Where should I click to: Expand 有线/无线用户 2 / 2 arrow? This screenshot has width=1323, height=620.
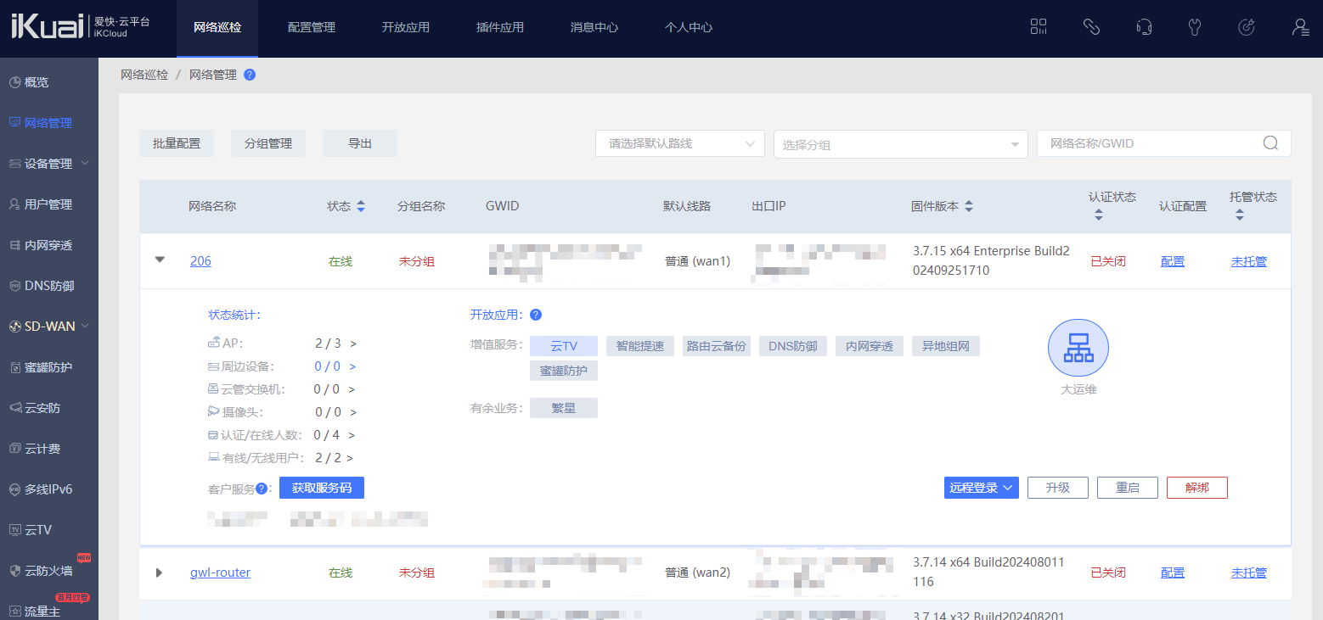[x=349, y=458]
